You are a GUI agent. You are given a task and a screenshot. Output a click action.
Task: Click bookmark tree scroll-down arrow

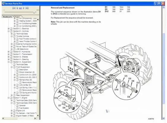click(x=38, y=116)
